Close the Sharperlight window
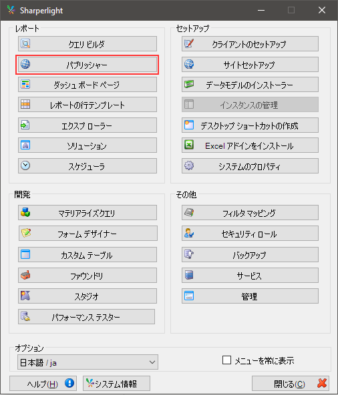Image resolution: width=338 pixels, height=395 pixels. coord(321,10)
